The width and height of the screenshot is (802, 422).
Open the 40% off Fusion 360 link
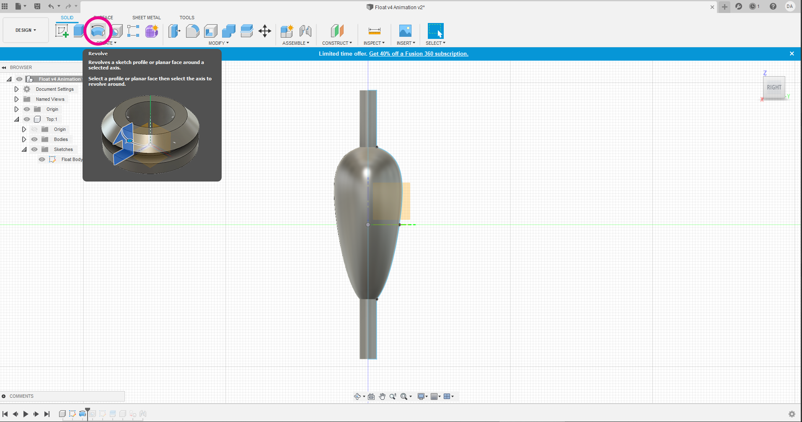click(x=419, y=54)
